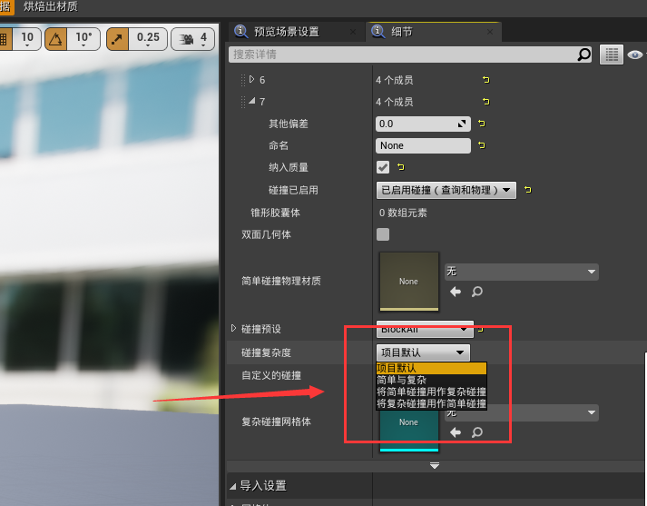The image size is (647, 506).
Task: Reset 其他偏差 value to default
Action: coord(481,124)
